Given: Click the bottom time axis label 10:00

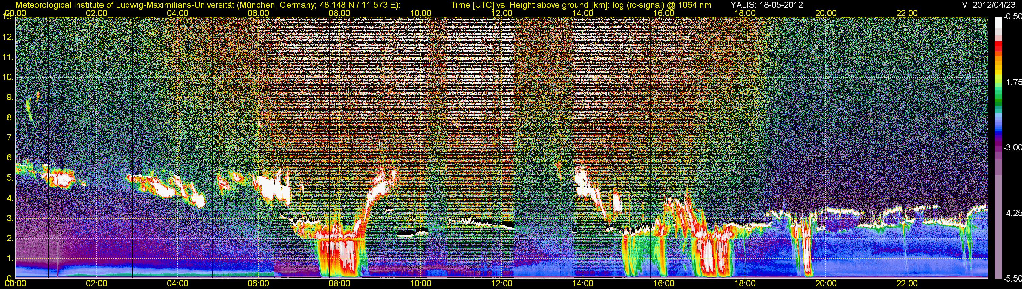Looking at the screenshot, I should tap(420, 284).
